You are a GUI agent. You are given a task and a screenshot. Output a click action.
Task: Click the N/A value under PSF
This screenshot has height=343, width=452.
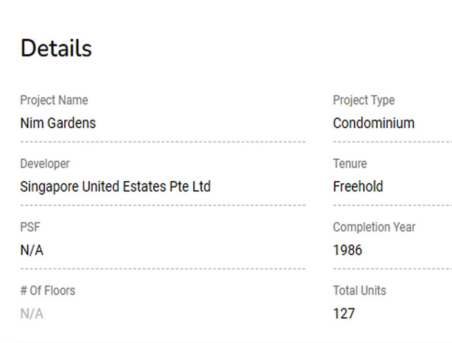tap(32, 250)
